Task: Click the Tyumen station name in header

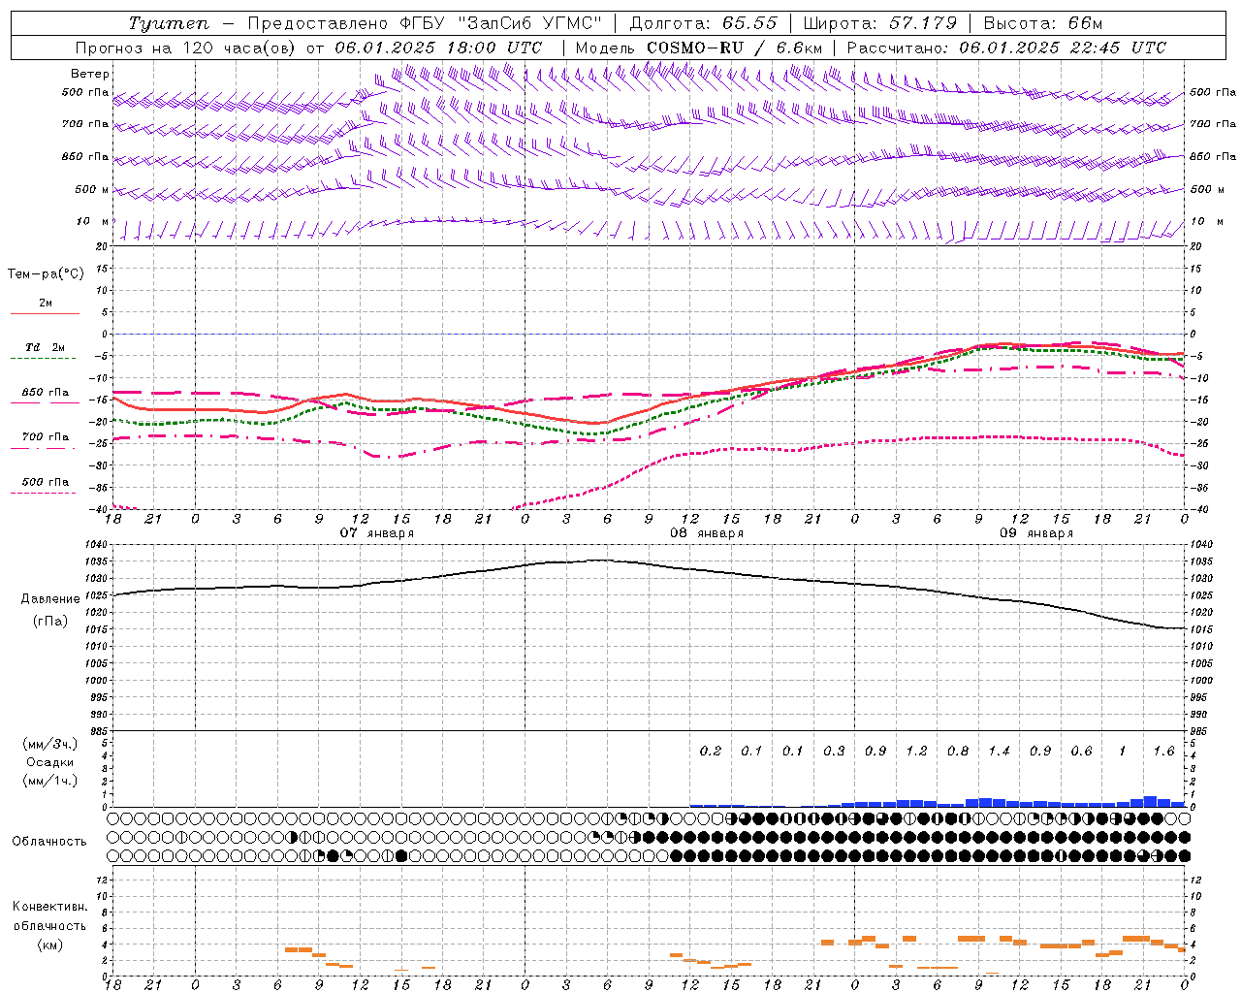Action: tap(169, 23)
